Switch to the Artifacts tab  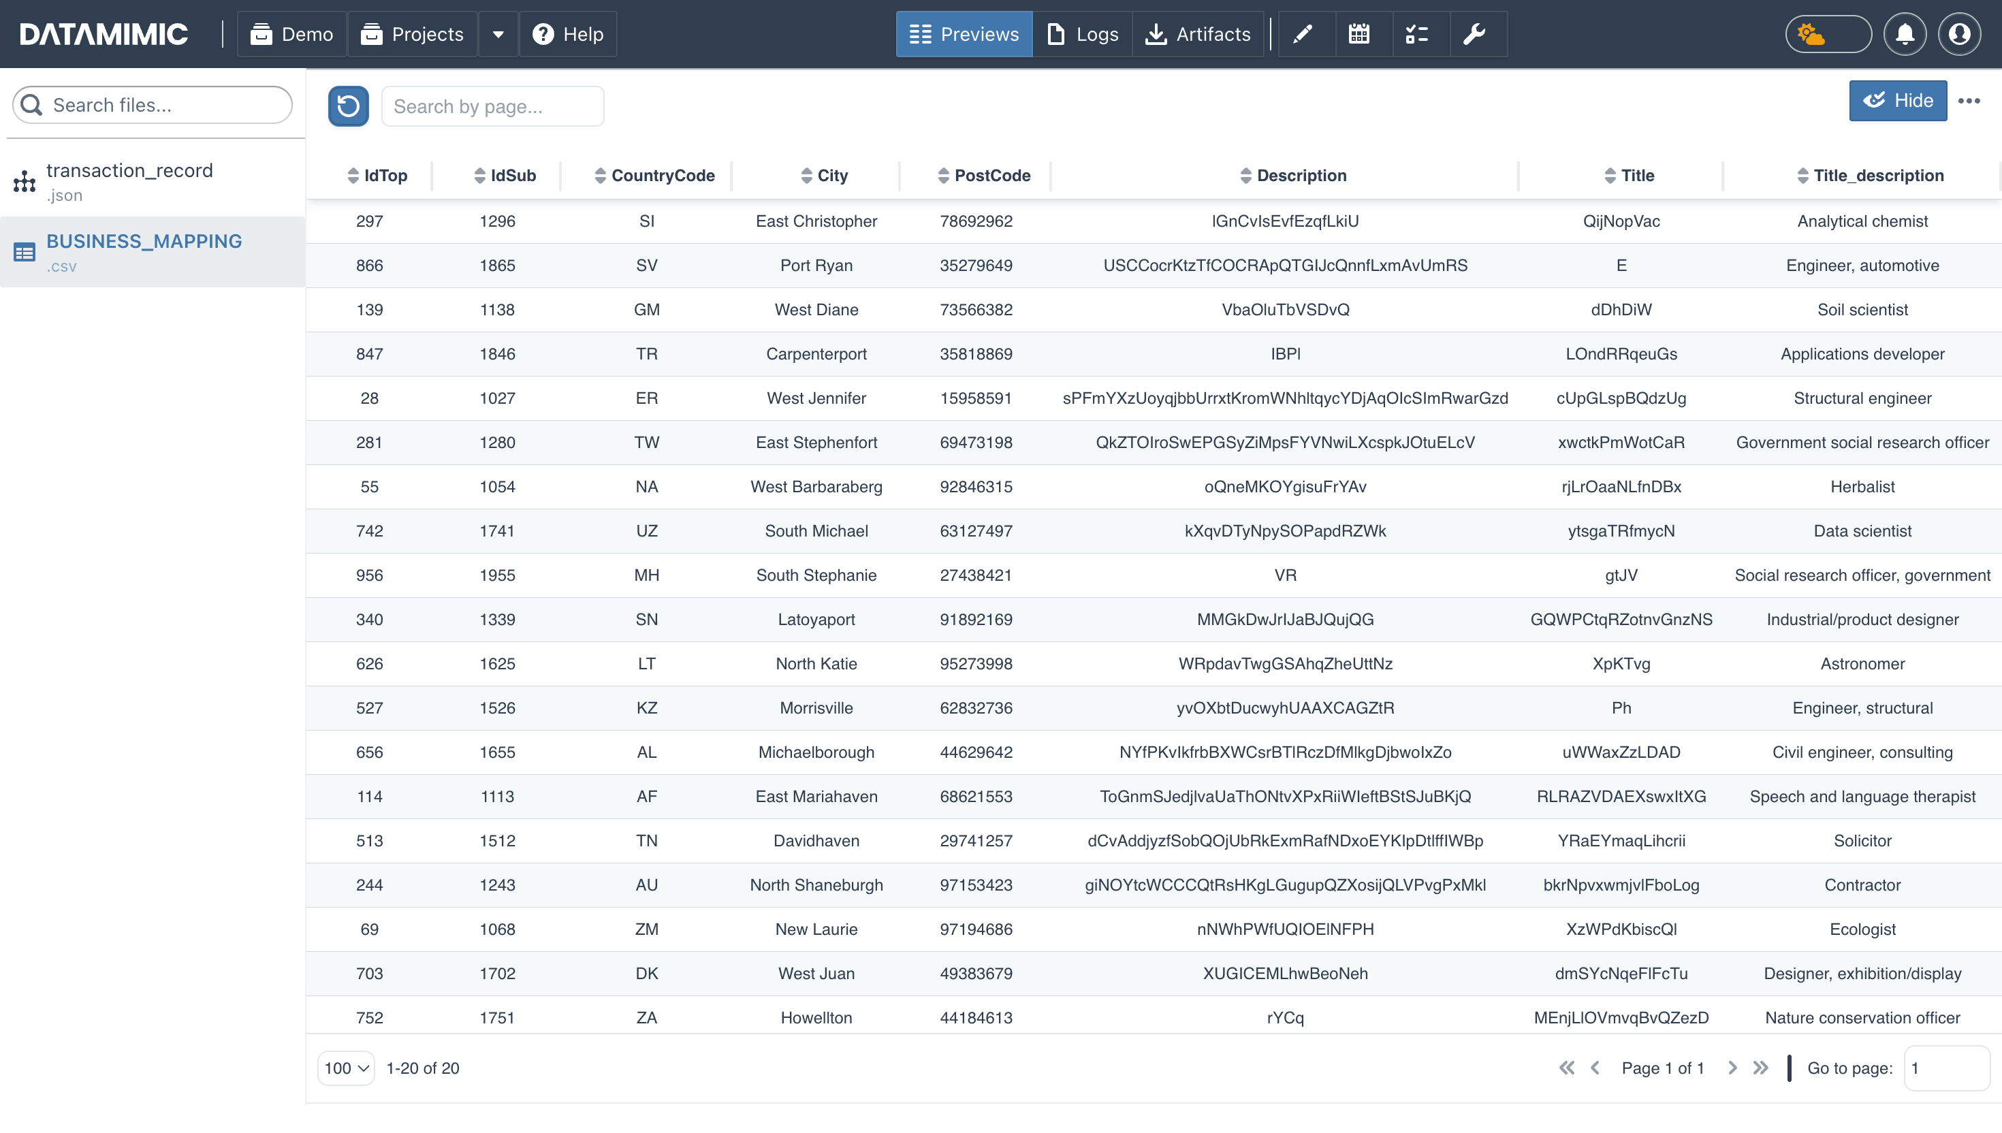tap(1198, 34)
